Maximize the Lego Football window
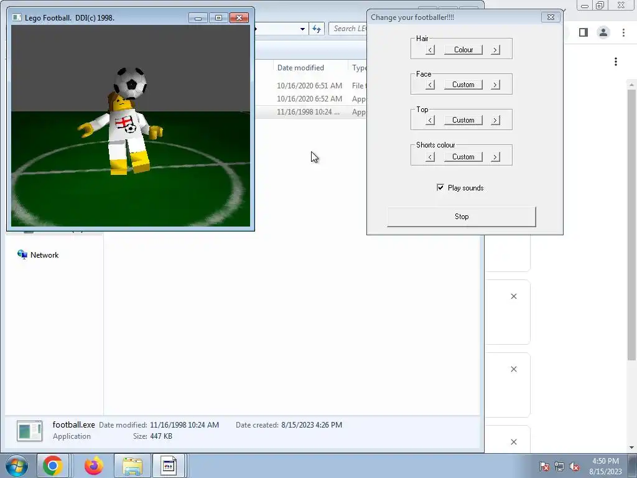Viewport: 637px width, 478px height. 218,18
